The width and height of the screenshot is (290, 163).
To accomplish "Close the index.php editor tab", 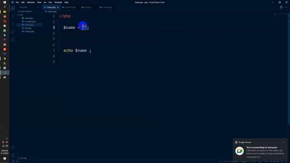I will [x=58, y=7].
